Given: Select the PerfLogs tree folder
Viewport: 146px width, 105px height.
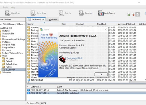Looking at the screenshot, I should coord(6,42).
